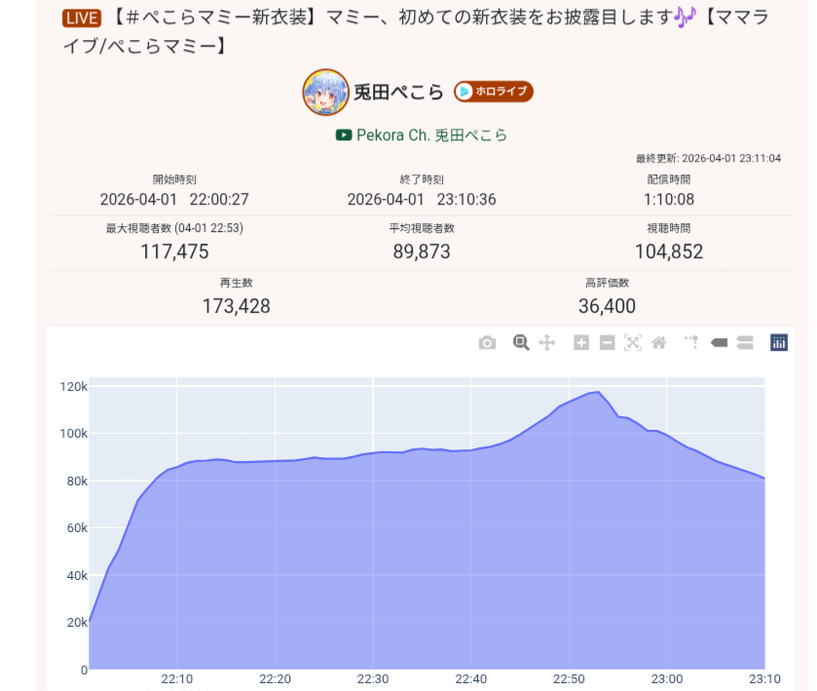Compare data on hover icon

pos(745,343)
